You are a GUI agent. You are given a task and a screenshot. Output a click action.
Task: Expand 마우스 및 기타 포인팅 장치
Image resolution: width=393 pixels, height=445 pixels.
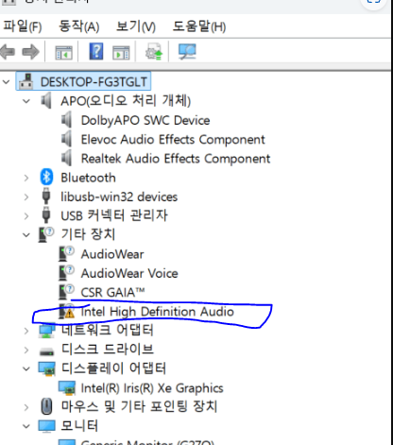(26, 407)
